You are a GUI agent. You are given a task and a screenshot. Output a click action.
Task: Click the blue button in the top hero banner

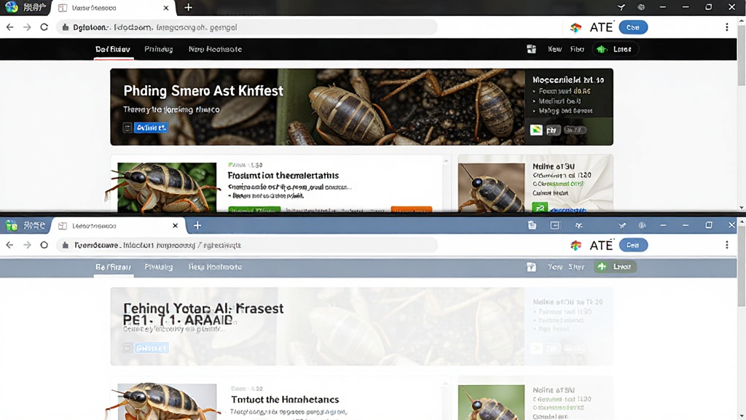[x=151, y=128]
